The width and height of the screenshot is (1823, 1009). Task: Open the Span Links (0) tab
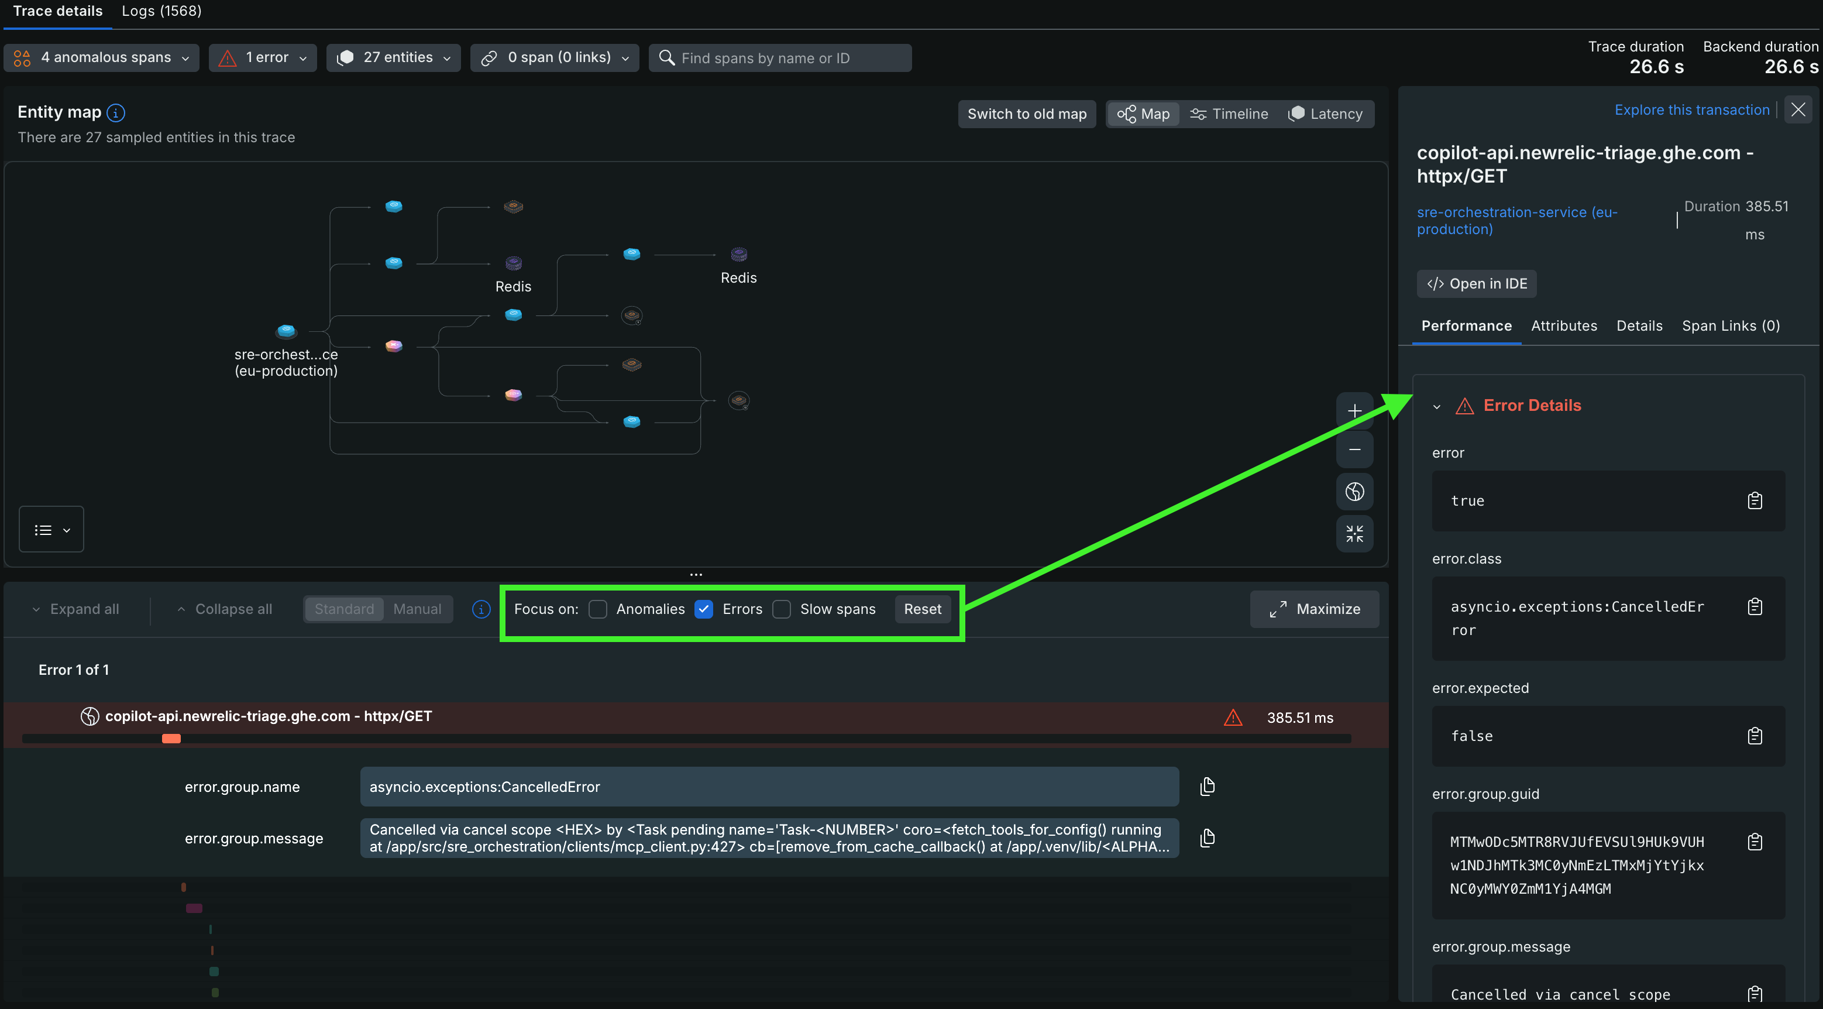pyautogui.click(x=1731, y=326)
